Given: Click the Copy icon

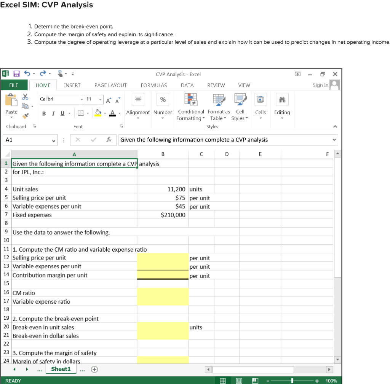Looking at the screenshot, I should (x=25, y=106).
